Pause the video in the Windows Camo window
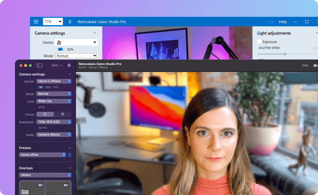Image resolution: width=318 pixels, height=195 pixels. (x=70, y=22)
